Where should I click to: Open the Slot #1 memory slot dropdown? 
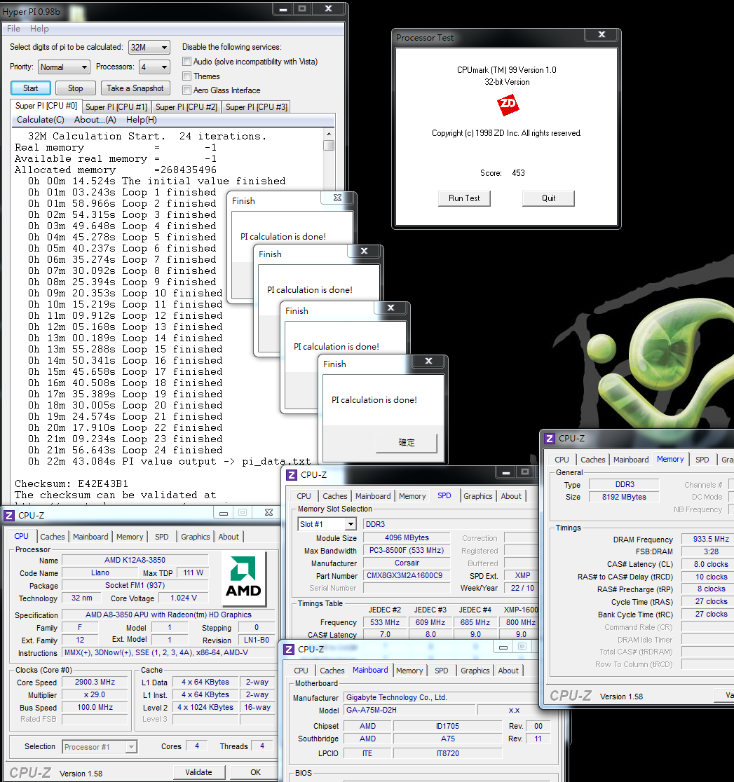coord(327,524)
